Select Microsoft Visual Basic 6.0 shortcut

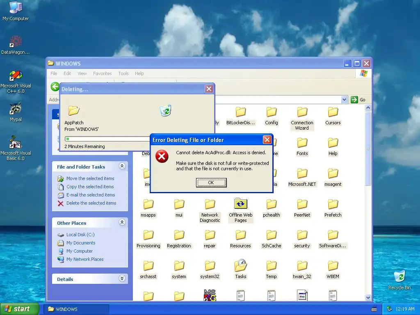(16, 148)
